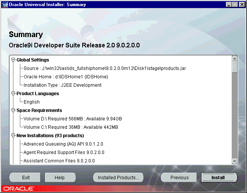Select the English language row
Screen dimensions: 247x193
(x=32, y=102)
